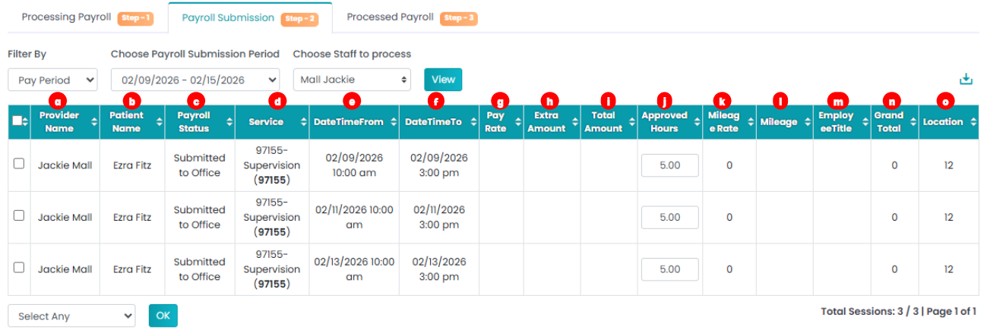
Task: Tick checkbox for 02/09/2026 session row
Action: click(x=19, y=164)
